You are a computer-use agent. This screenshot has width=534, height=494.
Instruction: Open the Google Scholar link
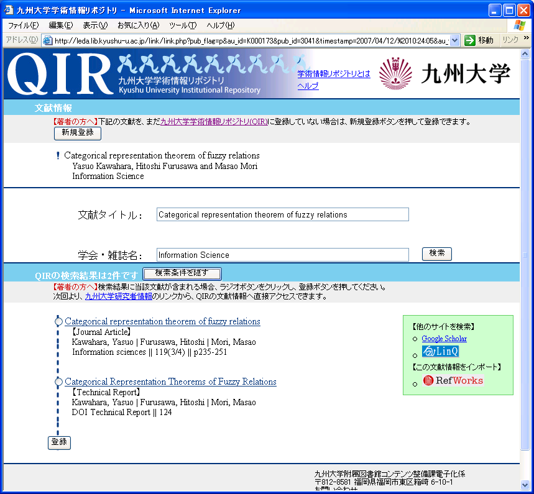pos(444,339)
